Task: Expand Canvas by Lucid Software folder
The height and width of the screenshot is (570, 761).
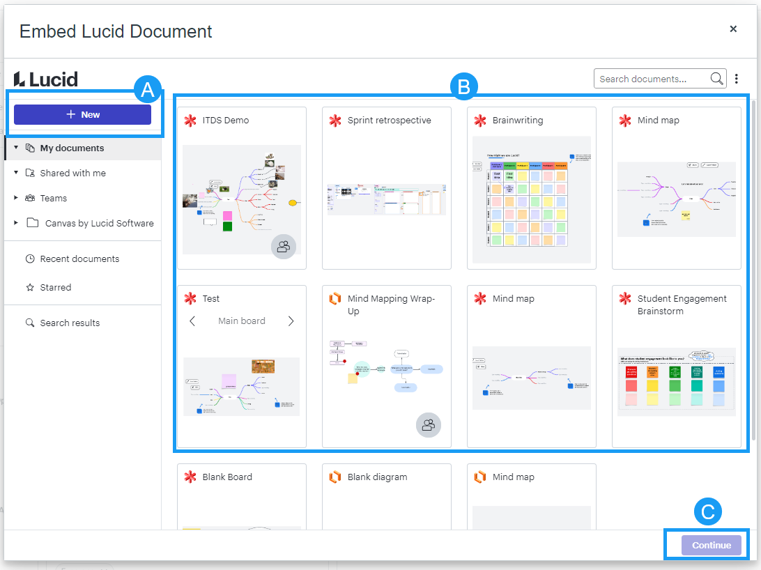Action: (x=16, y=223)
